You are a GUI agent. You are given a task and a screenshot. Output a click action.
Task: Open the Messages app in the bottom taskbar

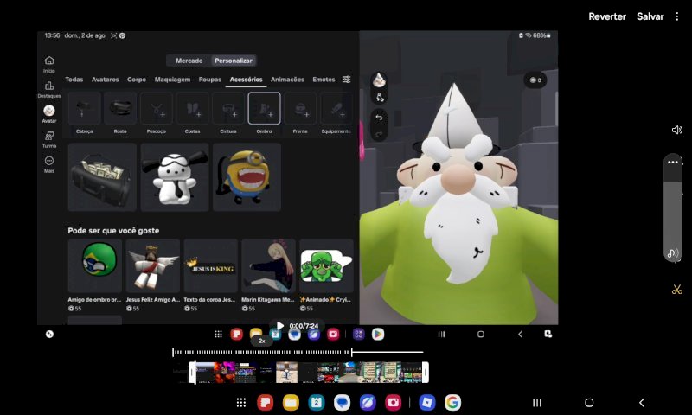tap(342, 402)
